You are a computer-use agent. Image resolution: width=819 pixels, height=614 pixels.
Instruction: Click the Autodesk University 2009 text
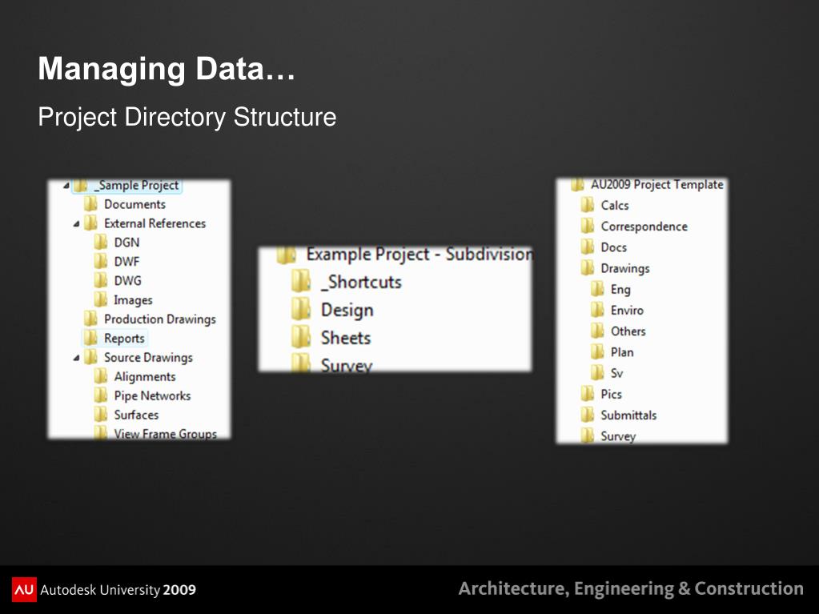point(118,590)
